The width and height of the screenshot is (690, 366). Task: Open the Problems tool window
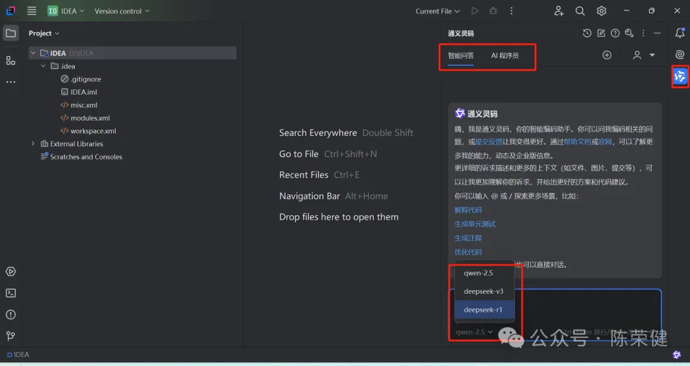[x=11, y=314]
